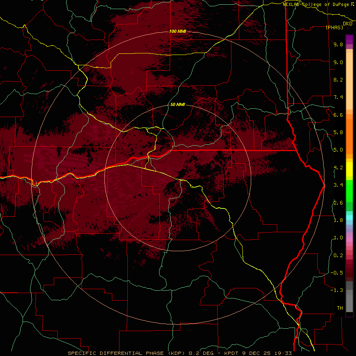Click the Specific Differential Phase caption text
The width and height of the screenshot is (356, 356).
click(x=180, y=353)
